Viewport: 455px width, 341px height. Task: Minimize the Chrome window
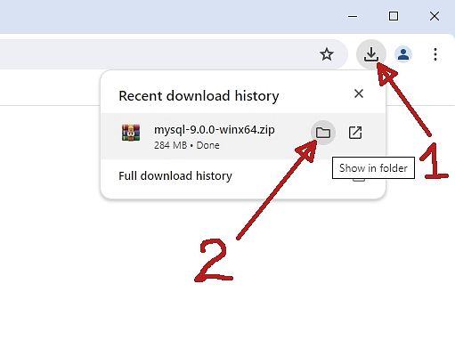[353, 16]
